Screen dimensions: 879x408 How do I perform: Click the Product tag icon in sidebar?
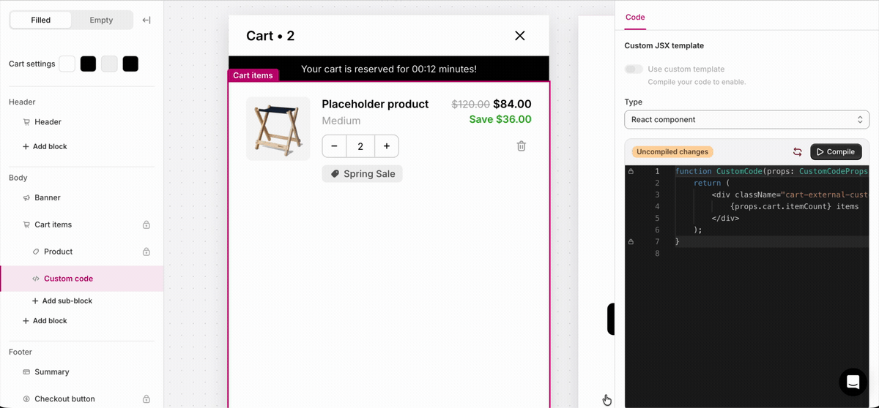[36, 252]
